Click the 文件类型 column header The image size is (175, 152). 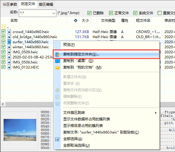click(108, 21)
